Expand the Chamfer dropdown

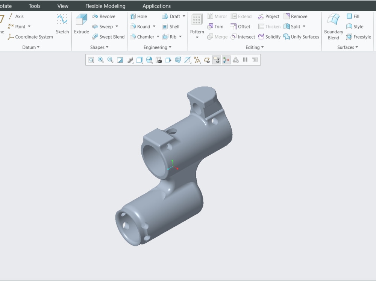coord(158,36)
